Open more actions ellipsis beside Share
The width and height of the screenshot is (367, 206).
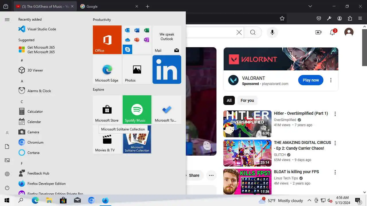pos(211,175)
